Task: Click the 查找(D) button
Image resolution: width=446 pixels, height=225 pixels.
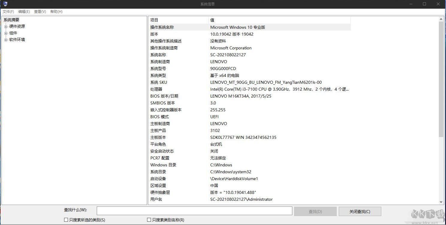Action: pos(315,211)
